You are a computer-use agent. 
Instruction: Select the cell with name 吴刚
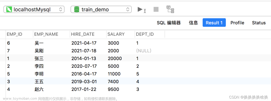pos(39,51)
